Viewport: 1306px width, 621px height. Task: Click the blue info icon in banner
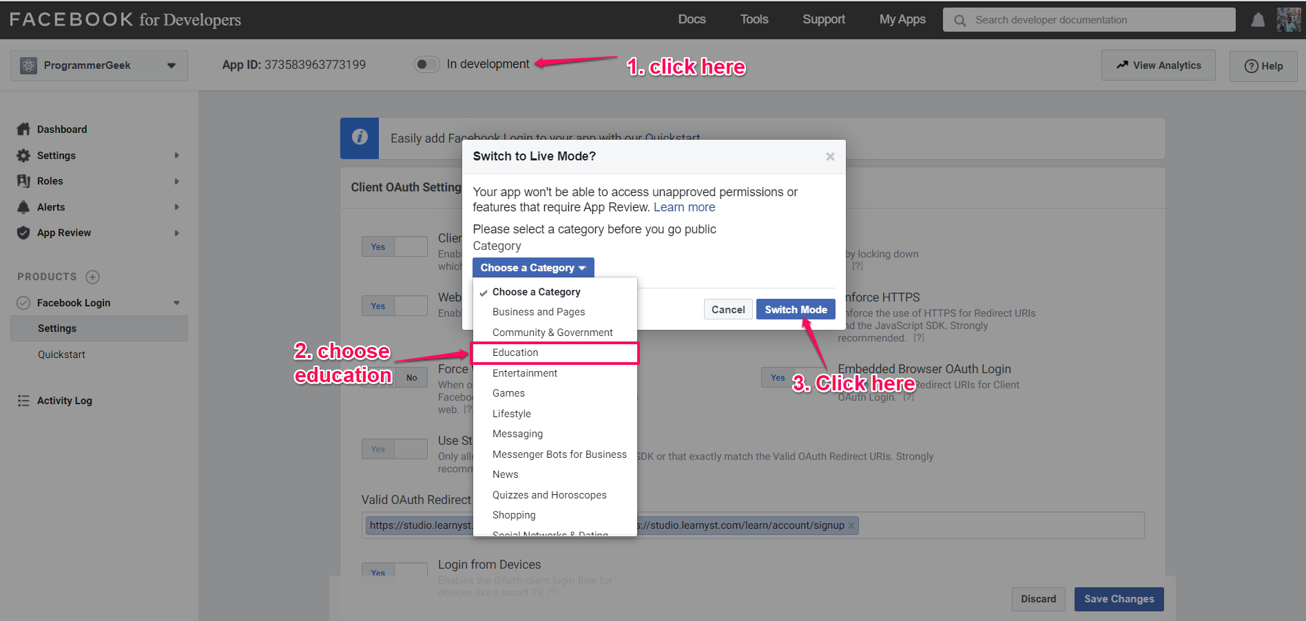click(x=360, y=137)
